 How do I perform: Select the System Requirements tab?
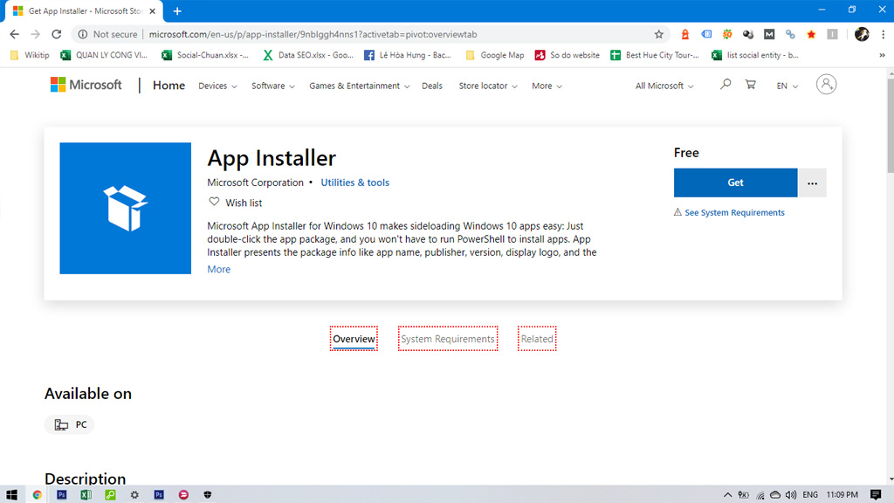coord(448,339)
